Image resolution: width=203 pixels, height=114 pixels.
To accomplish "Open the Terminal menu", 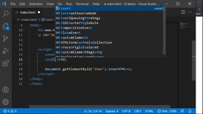I will tap(82, 4).
